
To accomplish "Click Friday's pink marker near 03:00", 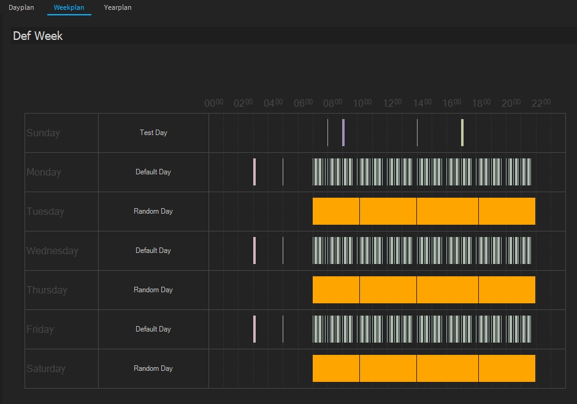I will (x=254, y=329).
